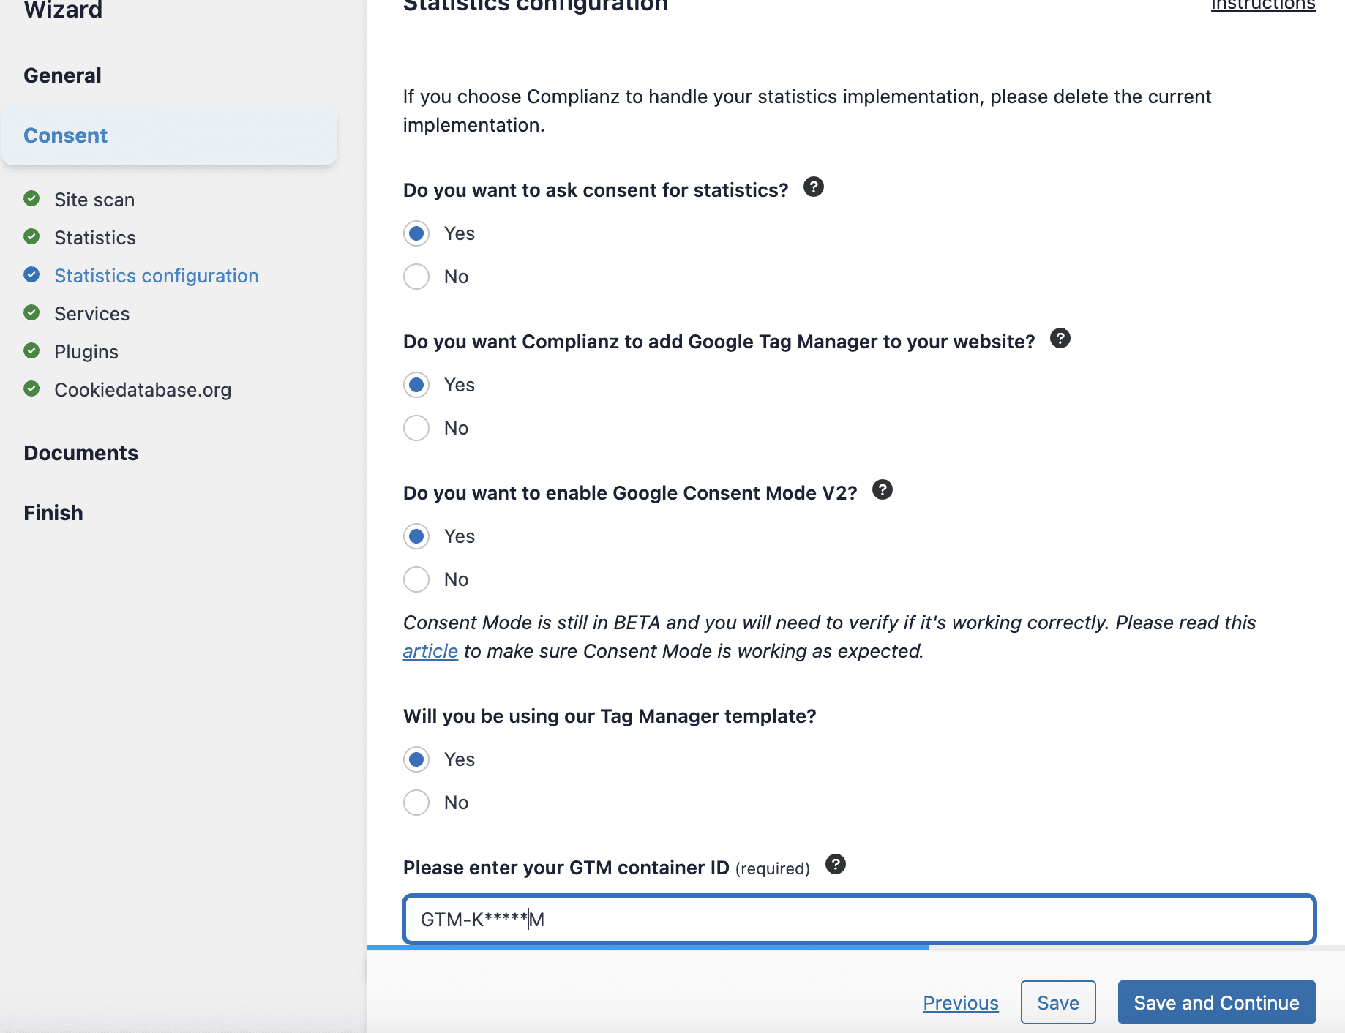Image resolution: width=1345 pixels, height=1033 pixels.
Task: Click the help icon beside Google Consent Mode V2
Action: (x=883, y=489)
